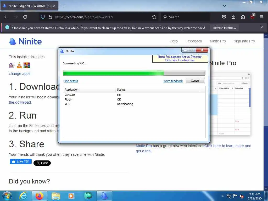
Task: Click Sign into Pro
Action: (x=244, y=41)
